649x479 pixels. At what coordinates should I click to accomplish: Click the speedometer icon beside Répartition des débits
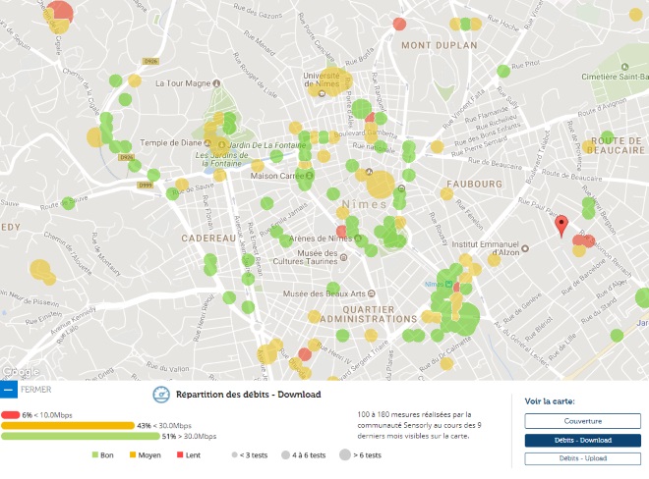point(161,395)
